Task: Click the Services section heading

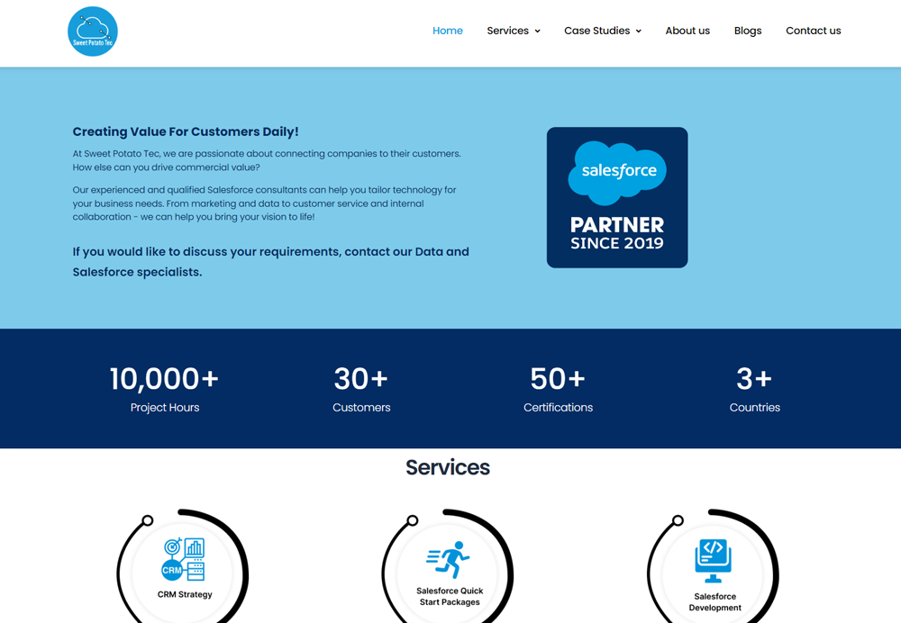Action: tap(448, 467)
